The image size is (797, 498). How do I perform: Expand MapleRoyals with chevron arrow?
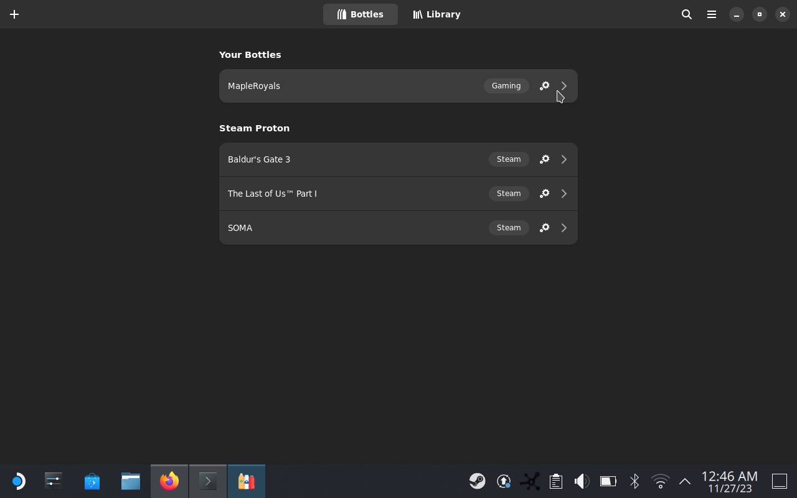pyautogui.click(x=564, y=86)
